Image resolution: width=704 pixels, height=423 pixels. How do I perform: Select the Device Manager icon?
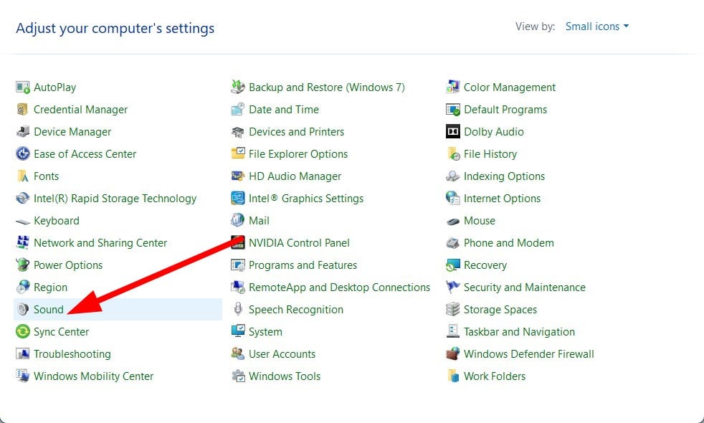point(22,132)
